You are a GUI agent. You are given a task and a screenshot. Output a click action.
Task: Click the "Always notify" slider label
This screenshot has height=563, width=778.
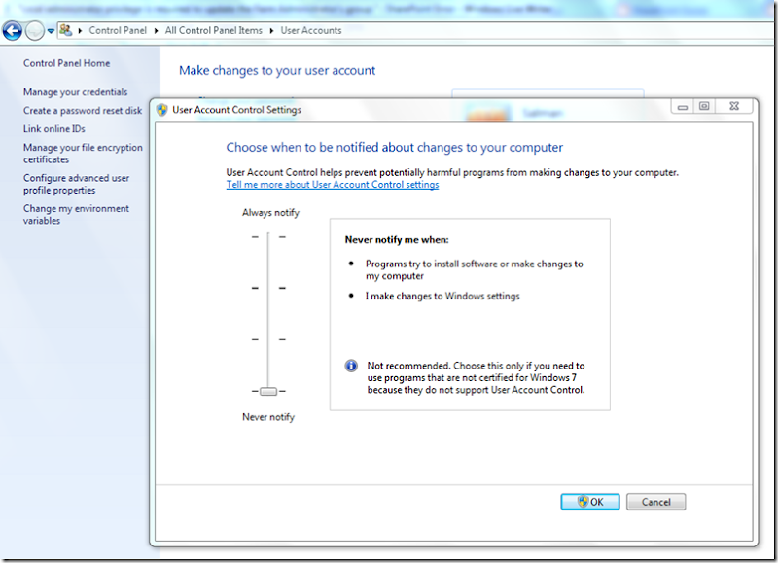coord(270,212)
